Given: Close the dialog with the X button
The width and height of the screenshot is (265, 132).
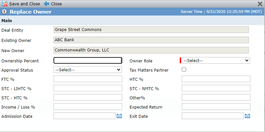Looking at the screenshot, I should click(260, 4).
